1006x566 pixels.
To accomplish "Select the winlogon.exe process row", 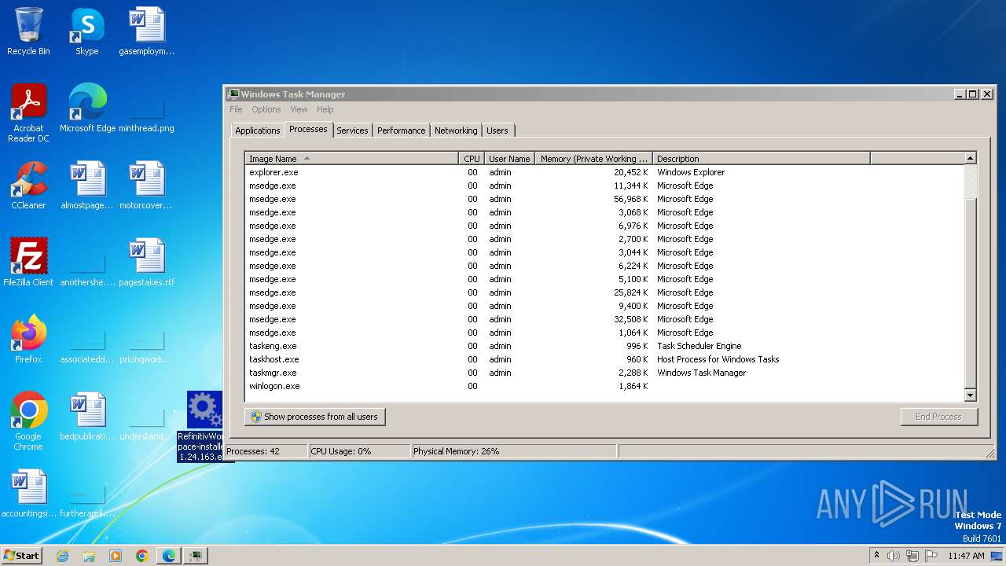I will 604,386.
